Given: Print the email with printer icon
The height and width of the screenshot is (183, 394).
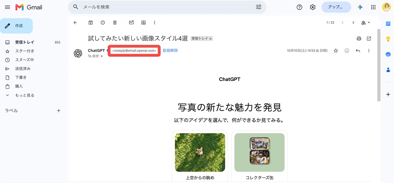Looking at the screenshot, I should coord(359,38).
